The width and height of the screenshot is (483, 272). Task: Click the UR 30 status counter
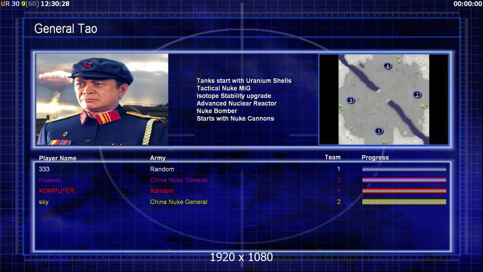pyautogui.click(x=10, y=4)
